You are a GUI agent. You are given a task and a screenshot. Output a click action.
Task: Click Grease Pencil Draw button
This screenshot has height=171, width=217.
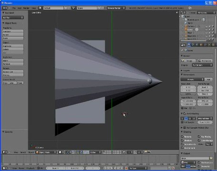[x=6, y=83]
